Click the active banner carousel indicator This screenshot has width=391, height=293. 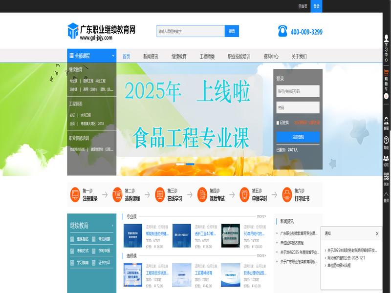coord(190,164)
